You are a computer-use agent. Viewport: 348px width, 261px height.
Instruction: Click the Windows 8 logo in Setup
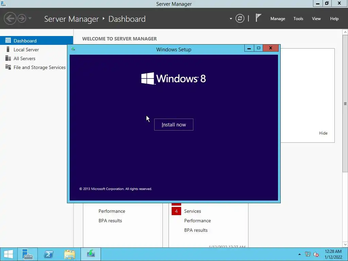(x=174, y=79)
